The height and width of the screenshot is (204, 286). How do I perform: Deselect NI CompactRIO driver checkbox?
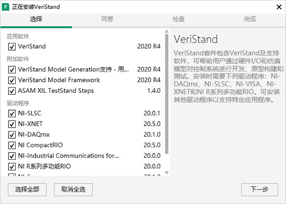12,145
